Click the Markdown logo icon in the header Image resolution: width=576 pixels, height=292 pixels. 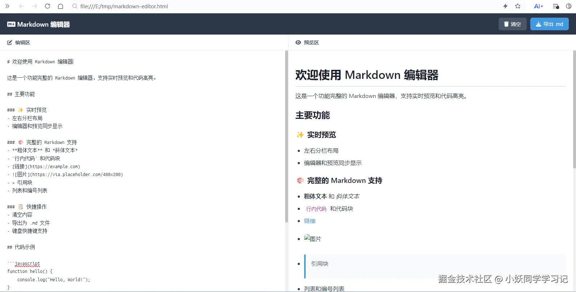11,24
